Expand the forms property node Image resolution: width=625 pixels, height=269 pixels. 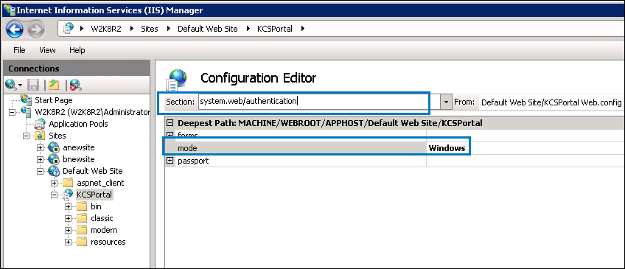click(x=170, y=135)
